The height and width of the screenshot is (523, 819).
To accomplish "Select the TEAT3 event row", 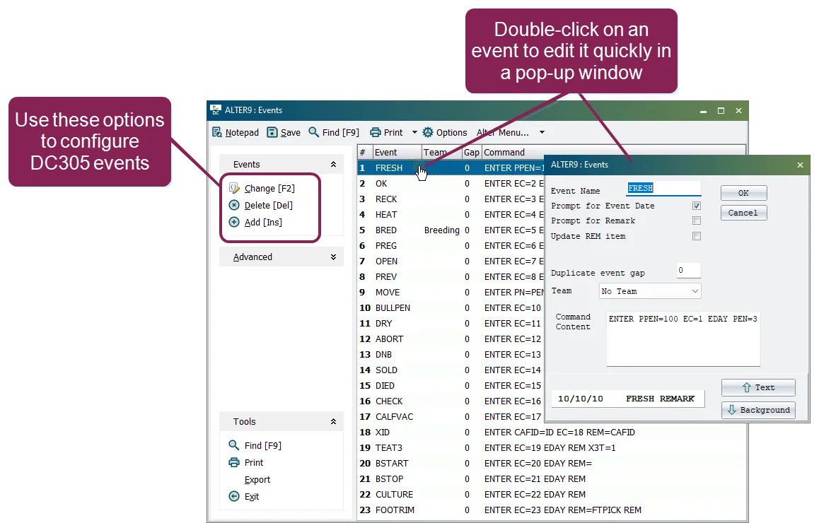I will [x=551, y=448].
